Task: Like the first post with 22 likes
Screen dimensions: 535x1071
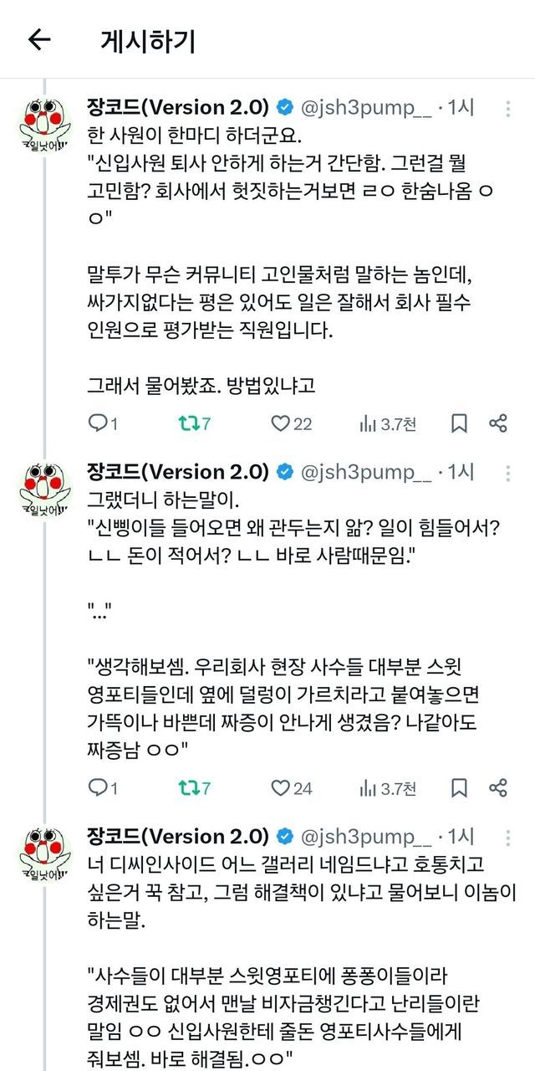Action: pyautogui.click(x=280, y=424)
